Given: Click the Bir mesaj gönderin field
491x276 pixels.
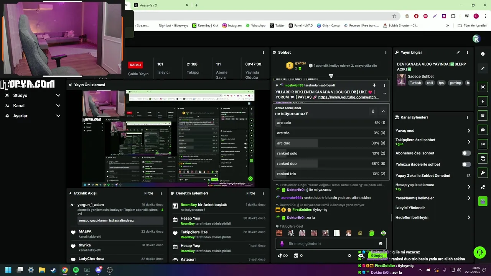Looking at the screenshot, I should click(331, 243).
